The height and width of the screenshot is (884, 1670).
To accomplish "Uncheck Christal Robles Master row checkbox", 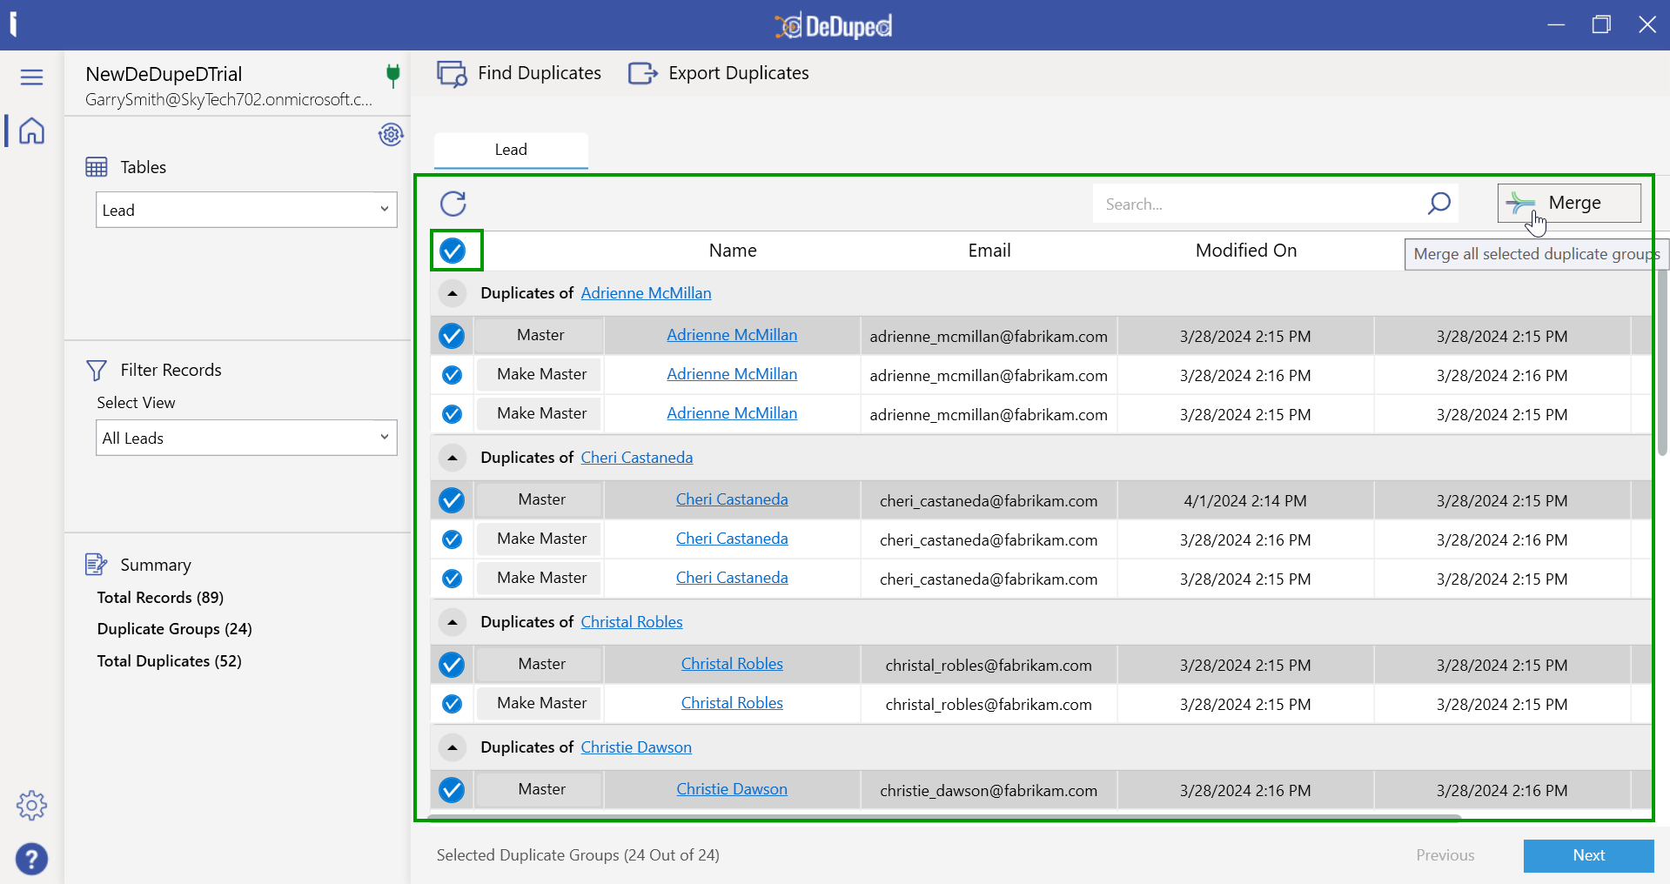I will (452, 665).
